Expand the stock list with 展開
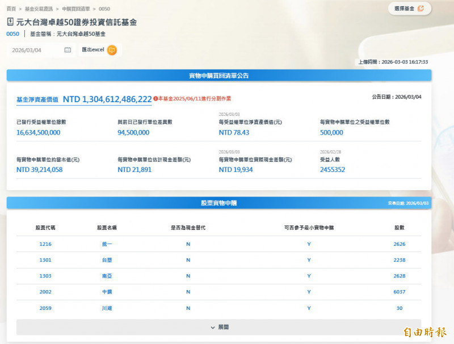Image resolution: width=454 pixels, height=344 pixels. click(x=219, y=327)
